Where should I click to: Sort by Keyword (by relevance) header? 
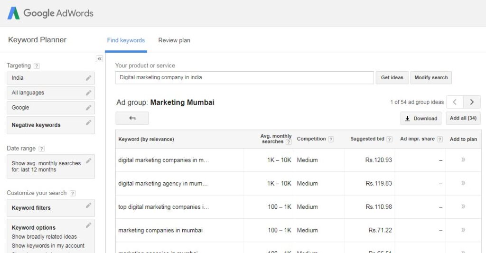pos(146,139)
